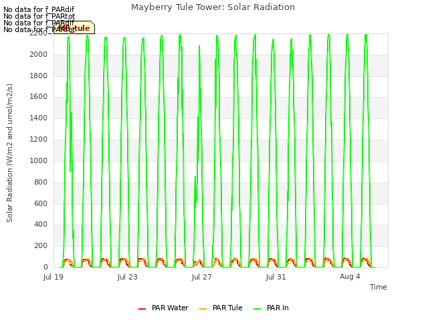Click the 1400 y-axis tick label
Viewport: 428px width, 321px height.
39,118
